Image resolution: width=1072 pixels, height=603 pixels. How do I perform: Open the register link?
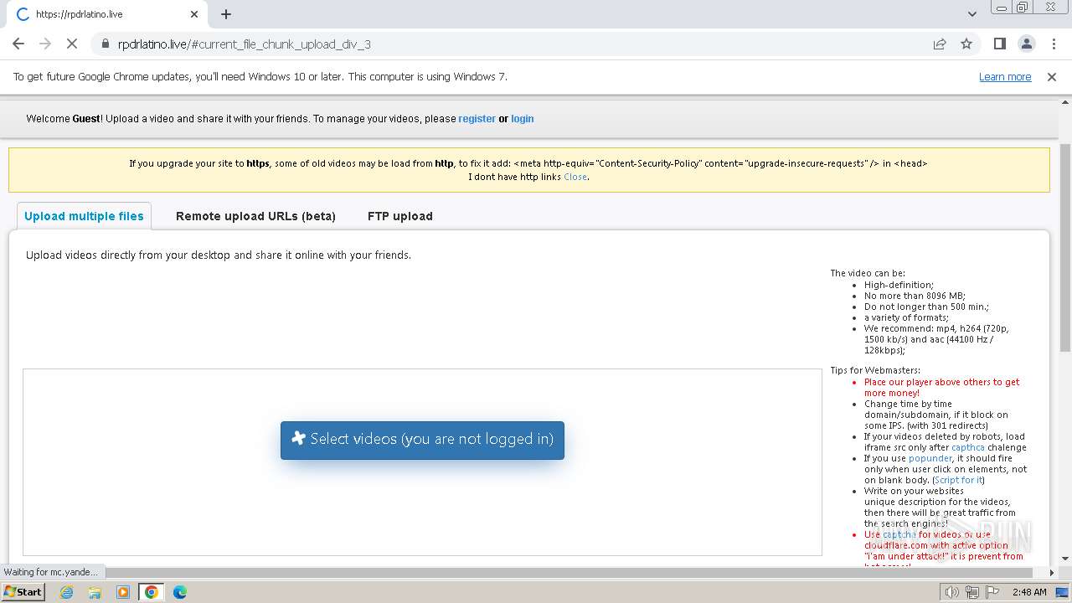(x=477, y=119)
